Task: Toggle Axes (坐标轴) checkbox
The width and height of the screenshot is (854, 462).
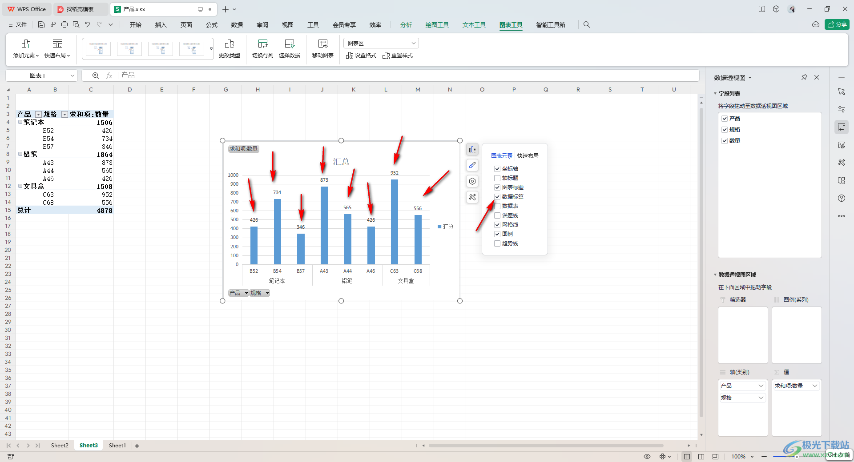Action: tap(497, 169)
